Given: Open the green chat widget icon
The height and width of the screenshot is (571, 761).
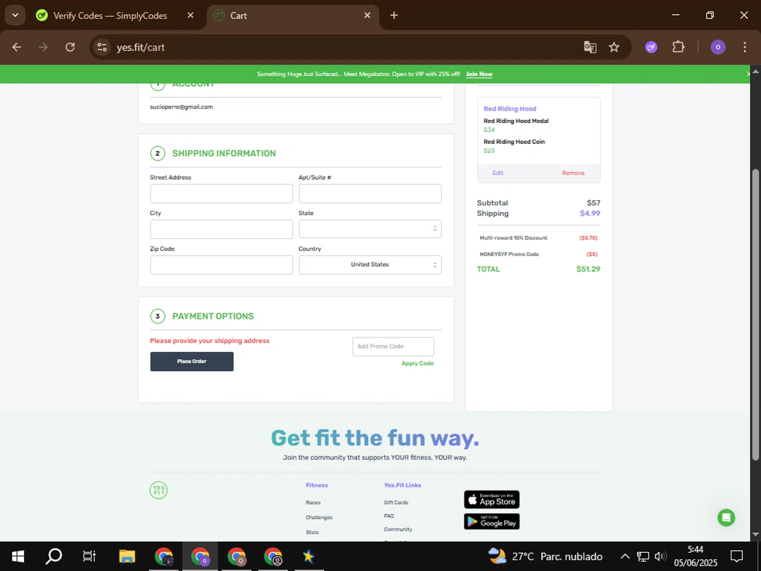Looking at the screenshot, I should pyautogui.click(x=726, y=518).
